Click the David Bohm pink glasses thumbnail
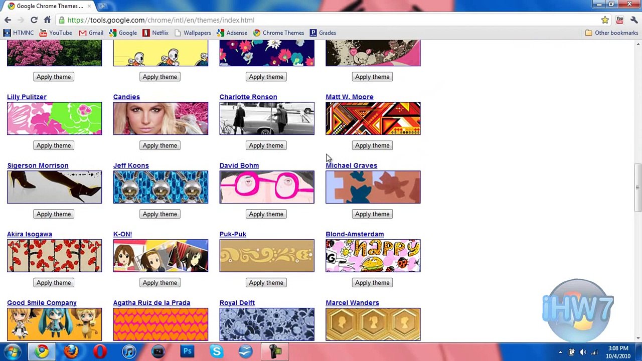This screenshot has width=642, height=361. click(267, 187)
